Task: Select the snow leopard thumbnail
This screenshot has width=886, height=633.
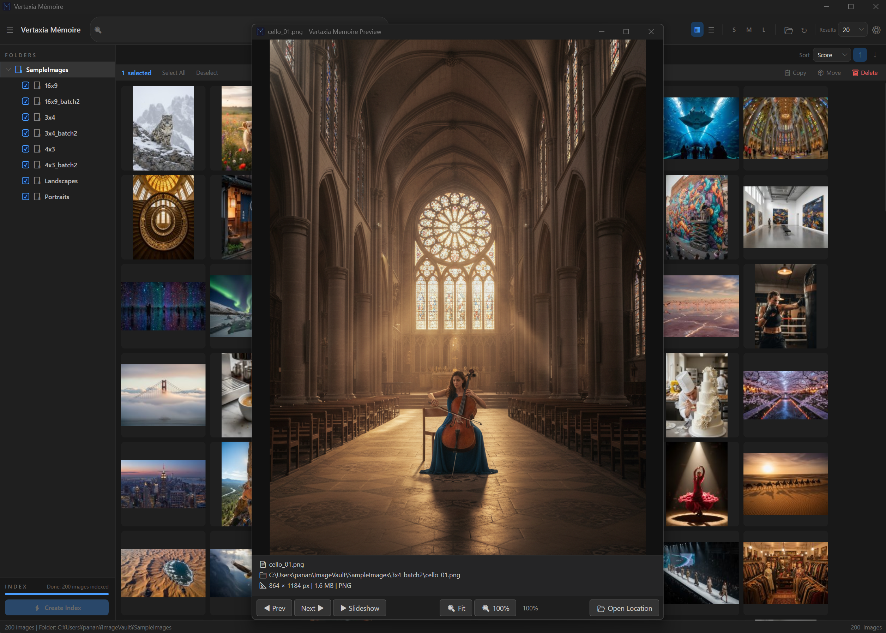Action: pyautogui.click(x=163, y=128)
